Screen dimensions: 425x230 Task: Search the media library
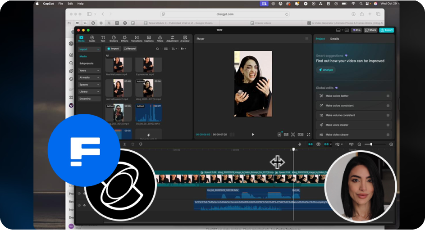coord(157,49)
